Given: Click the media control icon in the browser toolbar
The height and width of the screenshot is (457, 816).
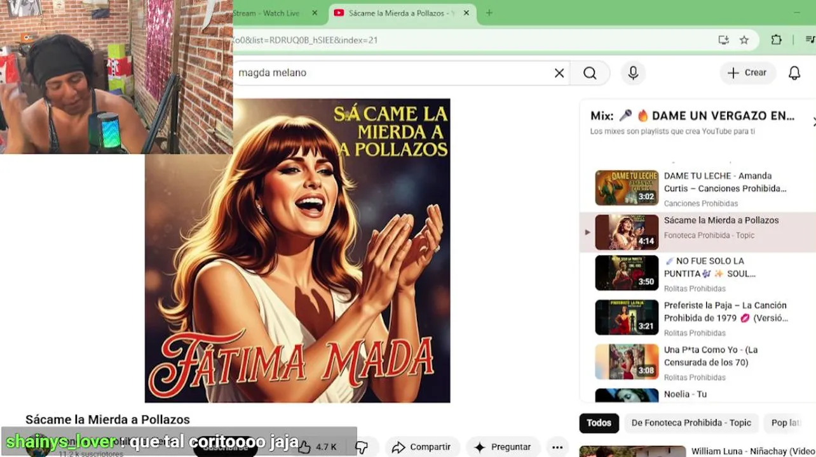Looking at the screenshot, I should tap(810, 40).
